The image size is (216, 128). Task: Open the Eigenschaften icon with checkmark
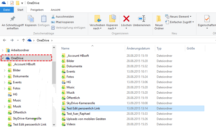pyautogui.click(x=207, y=19)
